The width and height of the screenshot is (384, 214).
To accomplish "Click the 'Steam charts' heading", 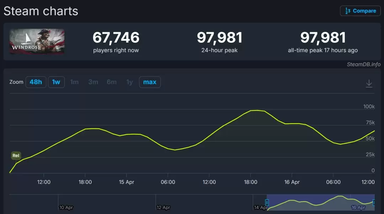I will pos(41,11).
